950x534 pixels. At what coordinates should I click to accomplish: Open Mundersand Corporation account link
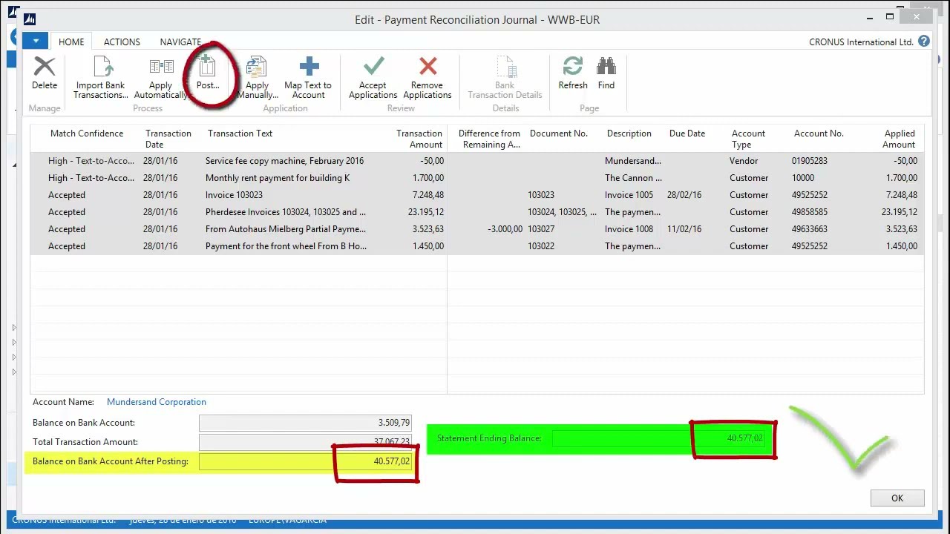coord(157,402)
